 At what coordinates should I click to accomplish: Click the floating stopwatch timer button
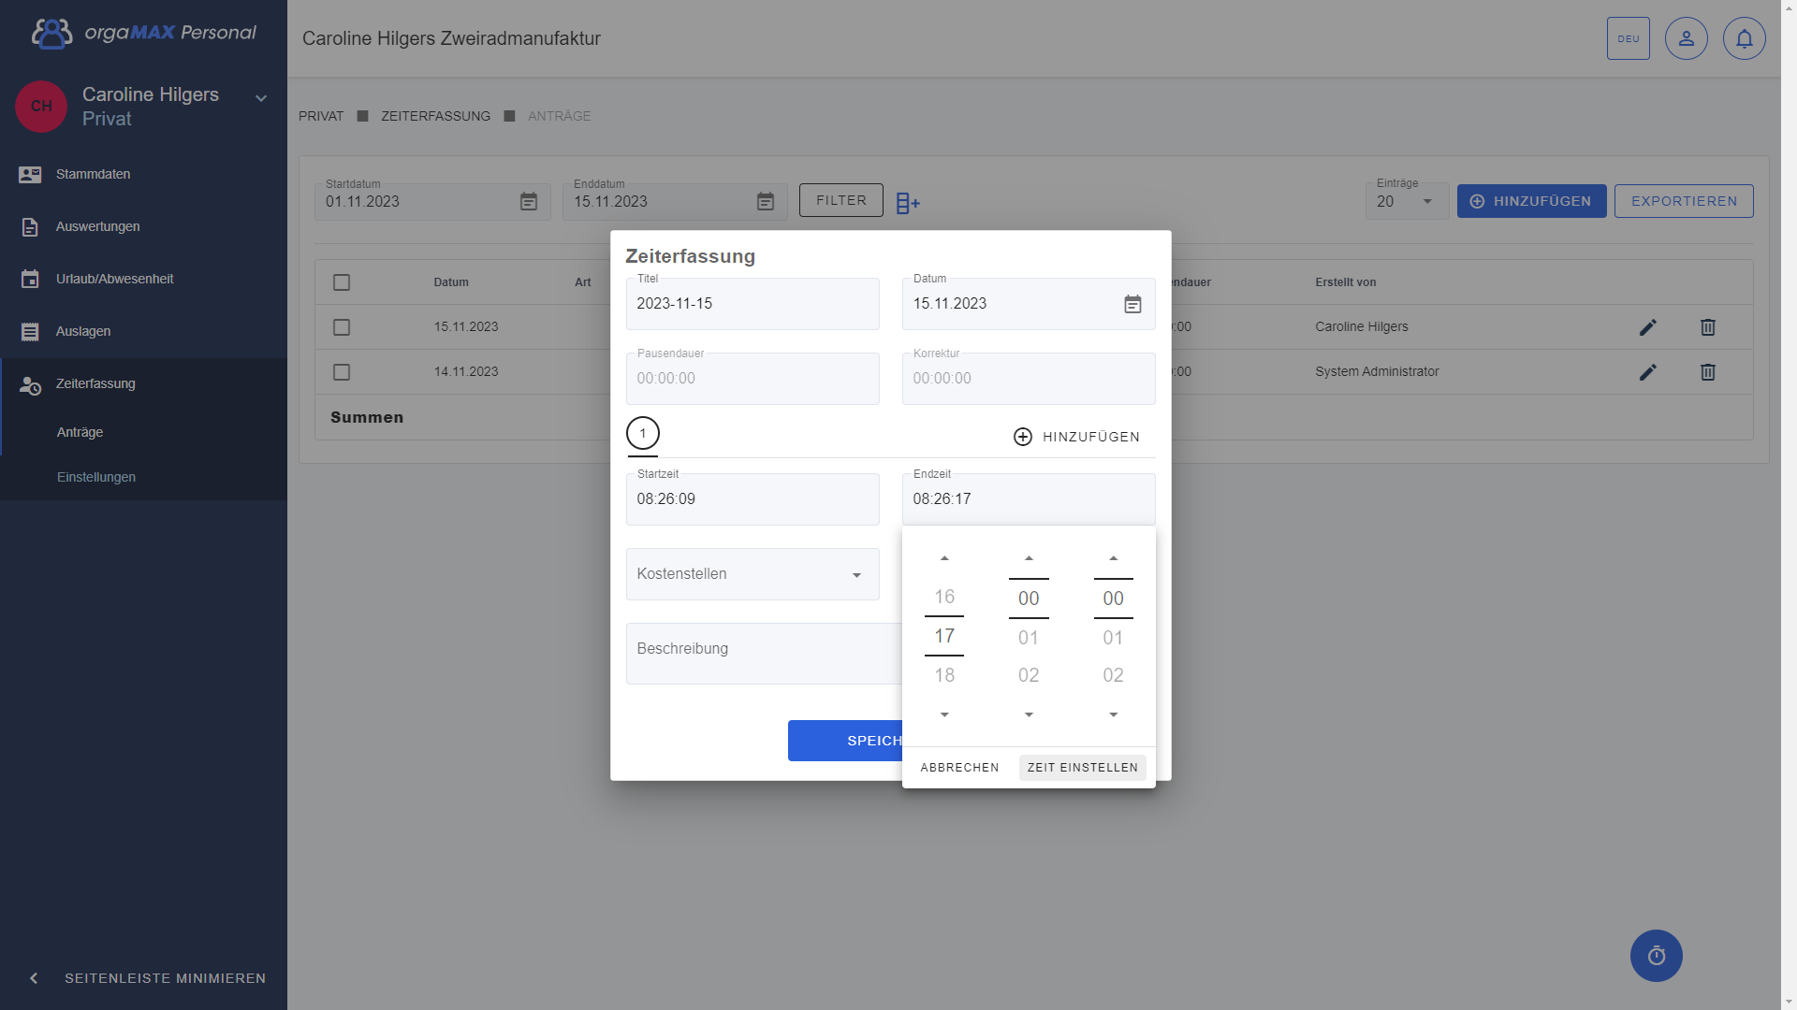(1656, 956)
